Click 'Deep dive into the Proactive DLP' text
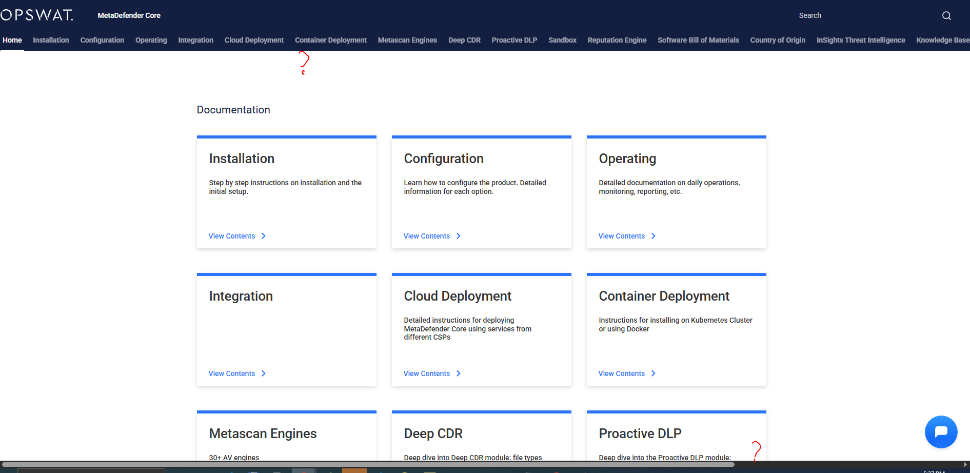Image resolution: width=970 pixels, height=473 pixels. [665, 458]
